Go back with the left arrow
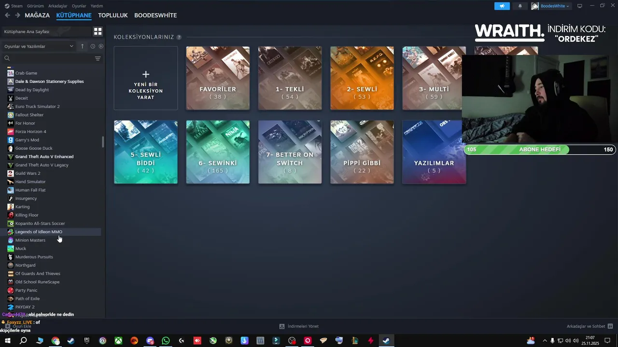This screenshot has width=618, height=347. point(7,15)
